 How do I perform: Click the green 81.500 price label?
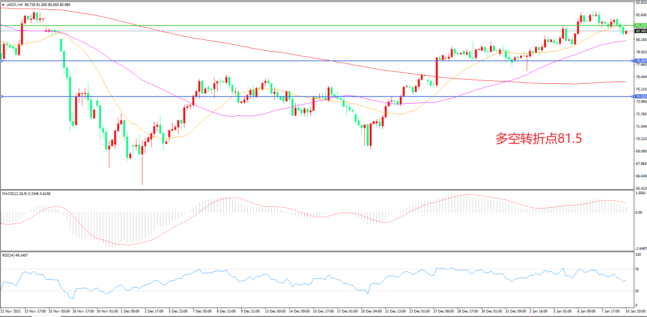pos(641,26)
